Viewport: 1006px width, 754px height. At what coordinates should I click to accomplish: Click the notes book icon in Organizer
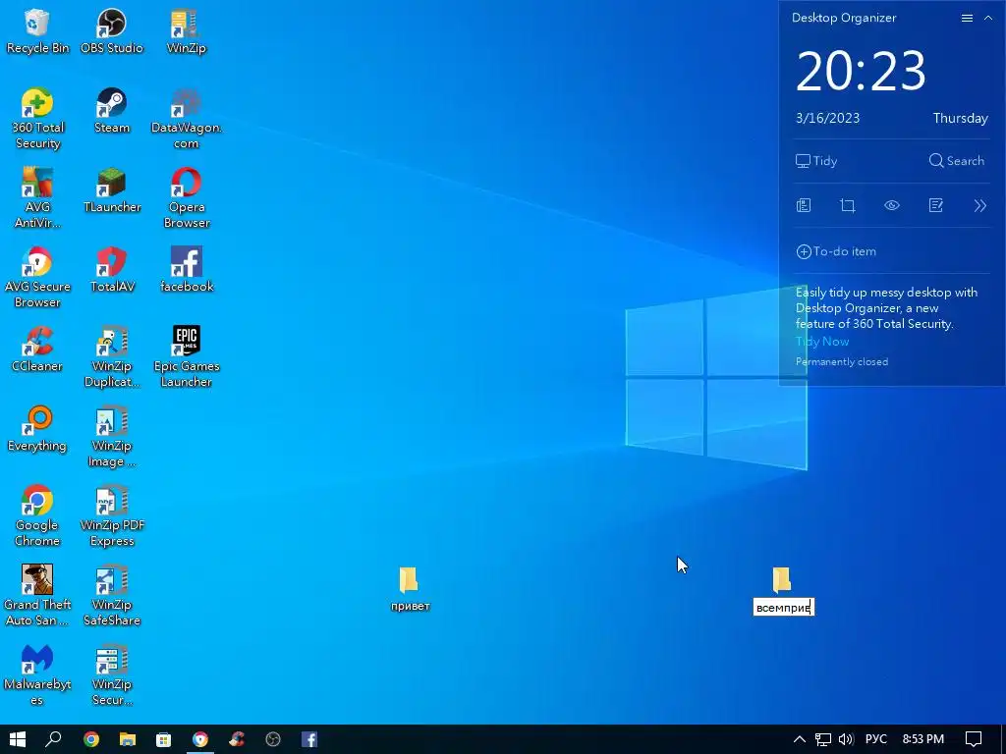[x=804, y=205]
